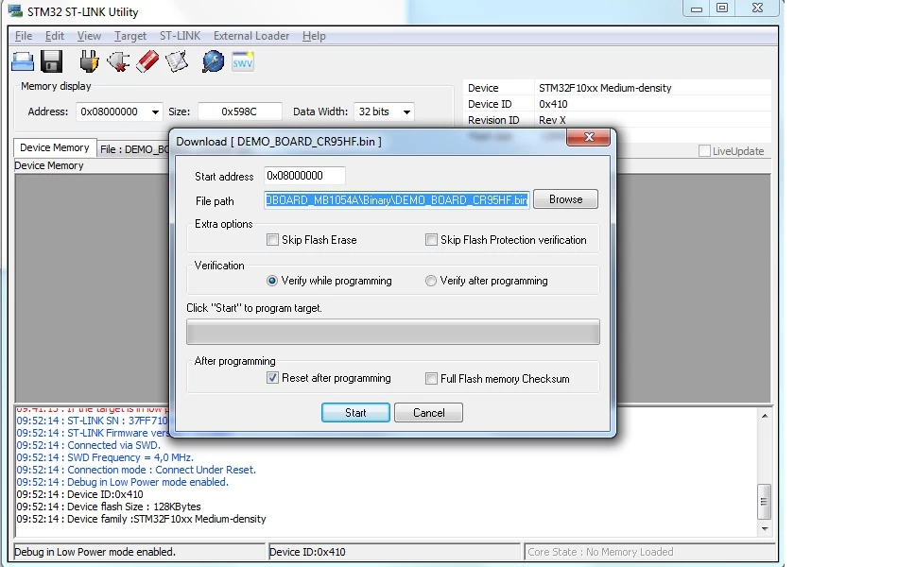Image resolution: width=915 pixels, height=567 pixels.
Task: Click Revision ID value 'Rev X'
Action: [x=552, y=120]
